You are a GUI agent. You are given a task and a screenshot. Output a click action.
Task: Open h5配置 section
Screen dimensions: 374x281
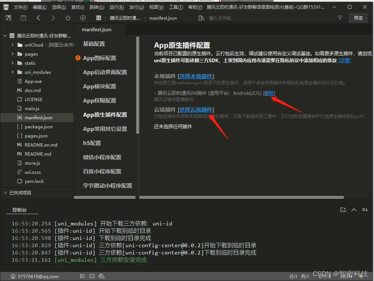pyautogui.click(x=92, y=143)
